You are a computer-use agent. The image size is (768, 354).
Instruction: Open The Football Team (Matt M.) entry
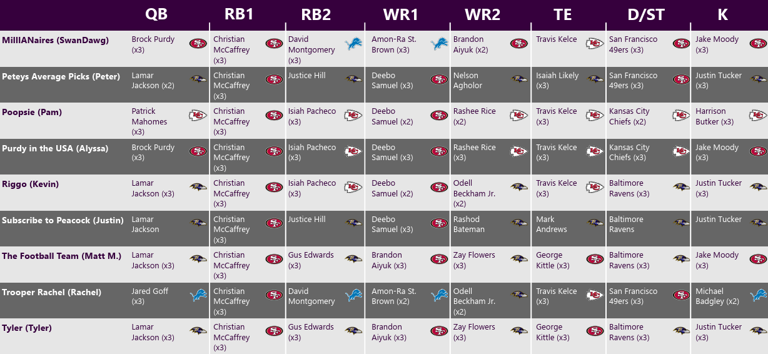tap(61, 256)
